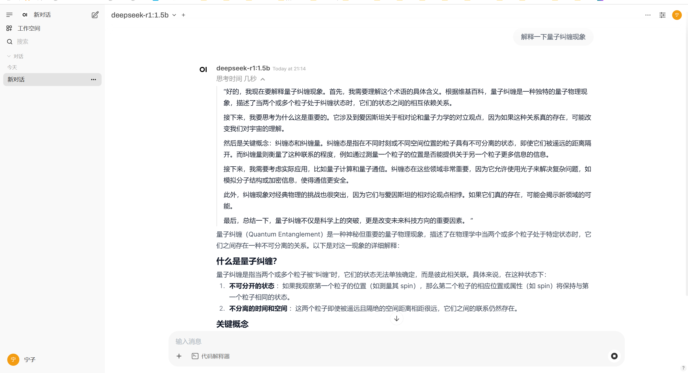Toggle the 代码解释器 code interpreter

(211, 356)
